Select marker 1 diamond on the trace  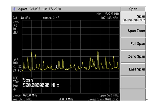click(57, 68)
